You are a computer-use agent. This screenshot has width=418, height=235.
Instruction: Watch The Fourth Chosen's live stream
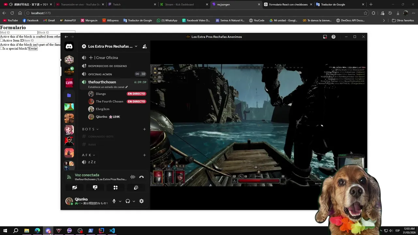(x=137, y=102)
